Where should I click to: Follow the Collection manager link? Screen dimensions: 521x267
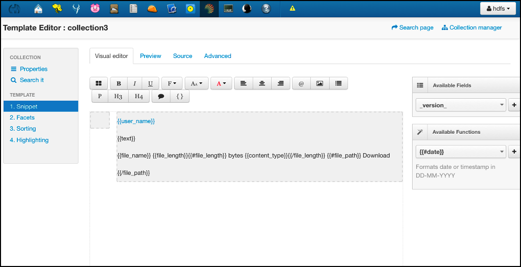point(472,27)
